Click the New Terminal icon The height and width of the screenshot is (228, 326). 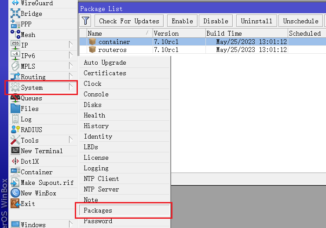(x=15, y=151)
